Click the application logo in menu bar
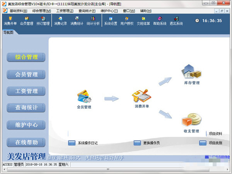The height and width of the screenshot is (174, 232). (5, 11)
